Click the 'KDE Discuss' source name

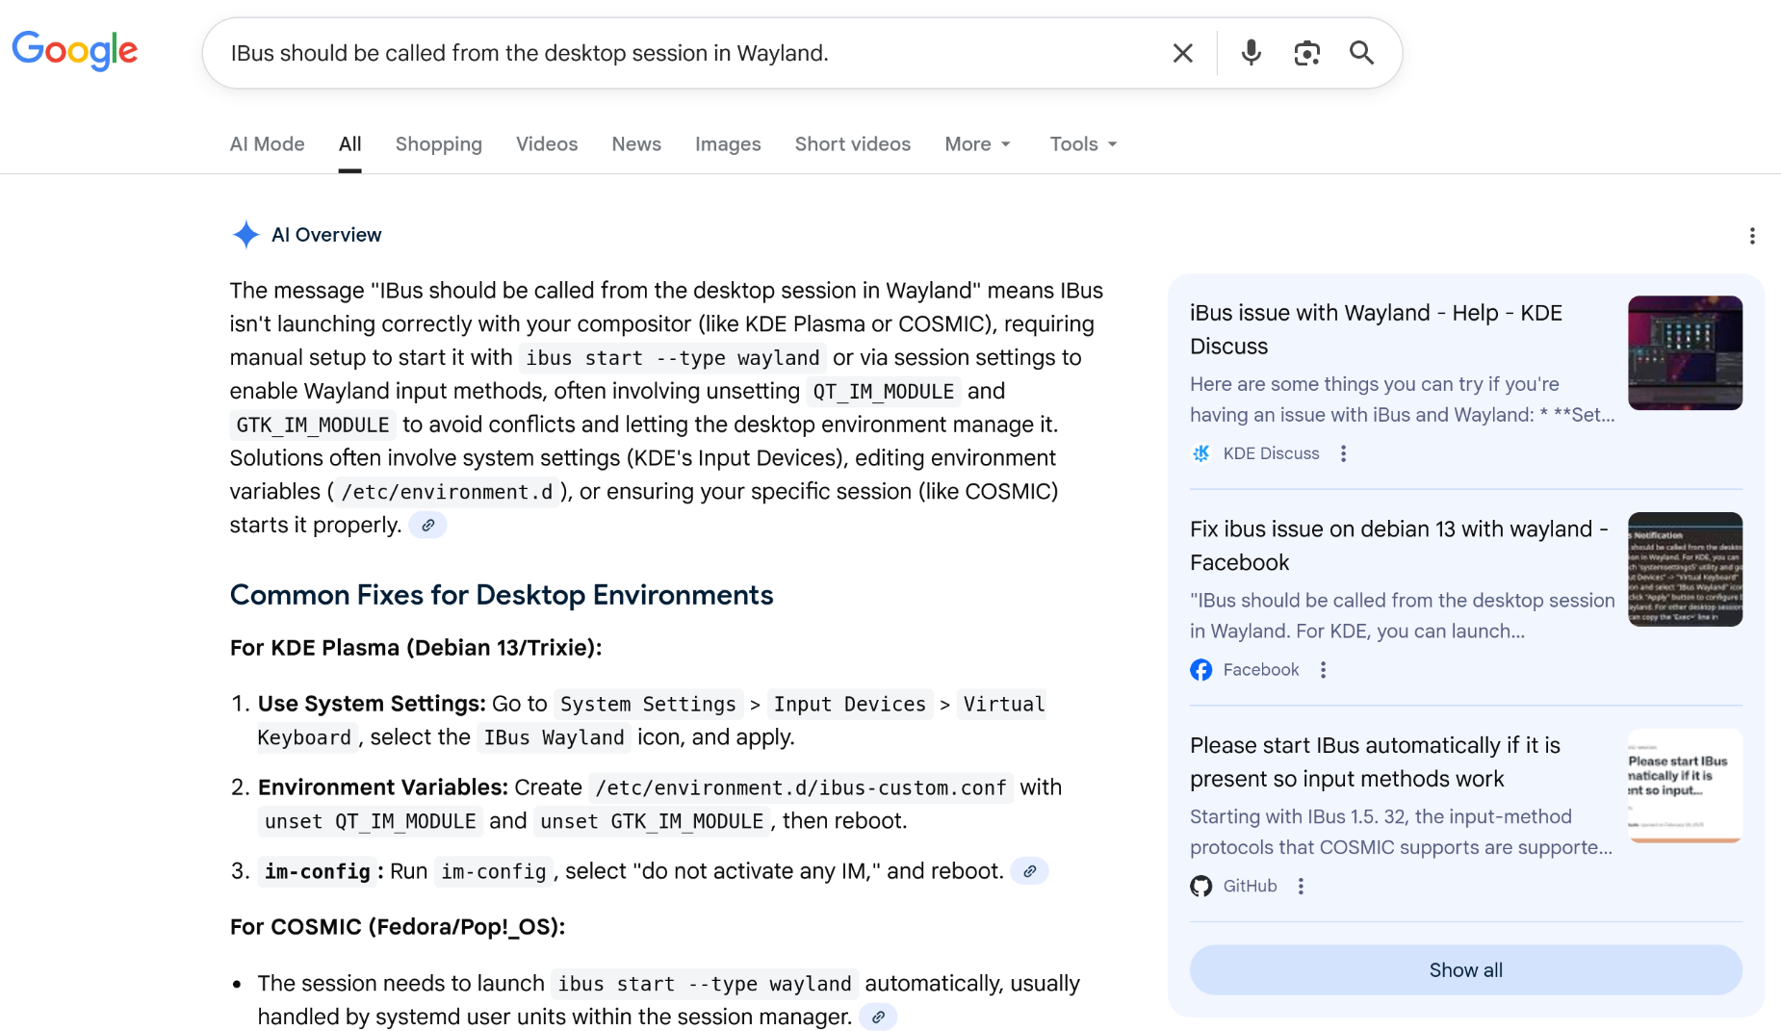point(1271,453)
